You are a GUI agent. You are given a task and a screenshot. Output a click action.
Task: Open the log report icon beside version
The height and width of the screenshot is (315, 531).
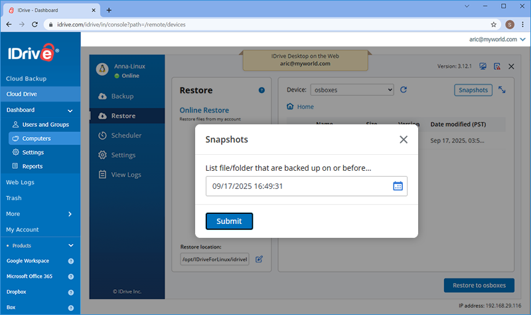(x=496, y=66)
